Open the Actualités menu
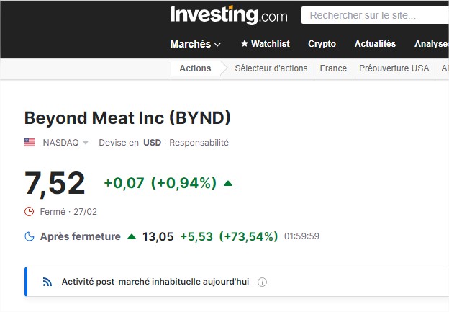 375,44
